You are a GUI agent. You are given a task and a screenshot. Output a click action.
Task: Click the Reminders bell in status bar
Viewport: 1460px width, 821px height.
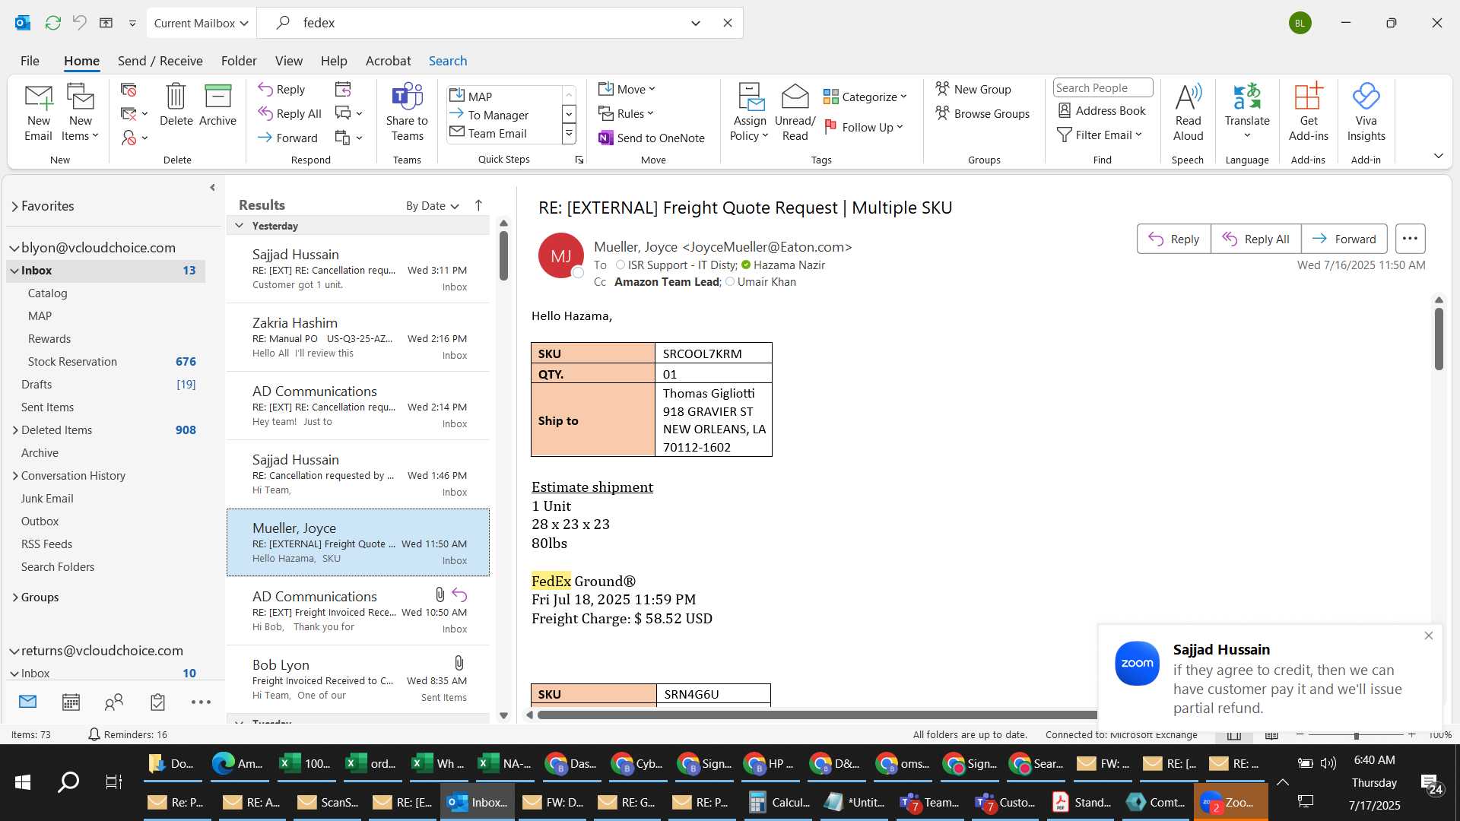pyautogui.click(x=94, y=734)
